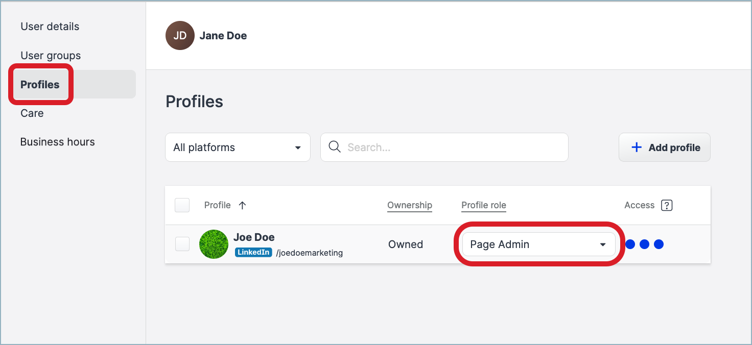This screenshot has width=752, height=345.
Task: Toggle the select-all checkbox in table header
Action: (x=182, y=205)
